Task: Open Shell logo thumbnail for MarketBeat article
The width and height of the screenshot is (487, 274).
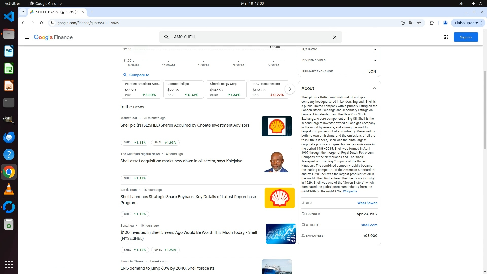Action: coord(276,126)
